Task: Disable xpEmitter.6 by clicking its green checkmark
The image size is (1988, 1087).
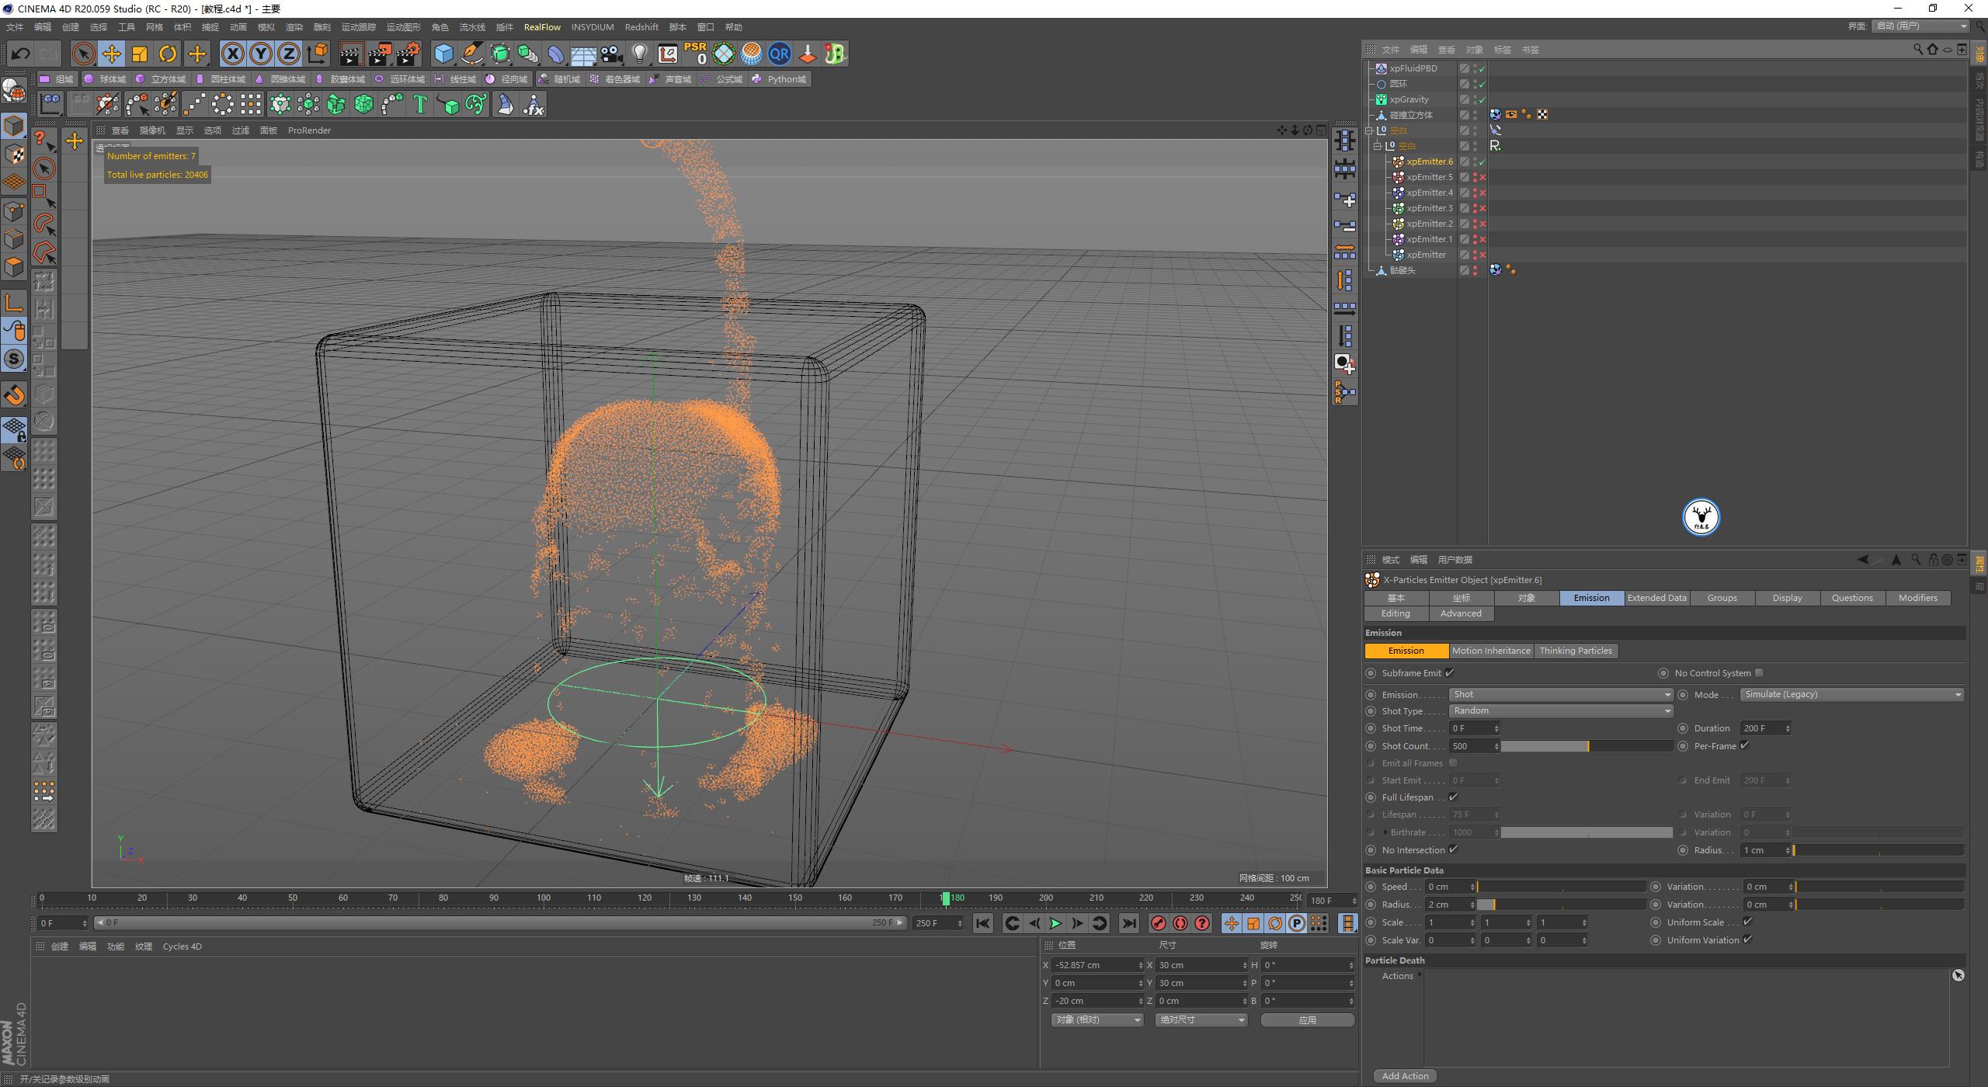Action: point(1482,161)
